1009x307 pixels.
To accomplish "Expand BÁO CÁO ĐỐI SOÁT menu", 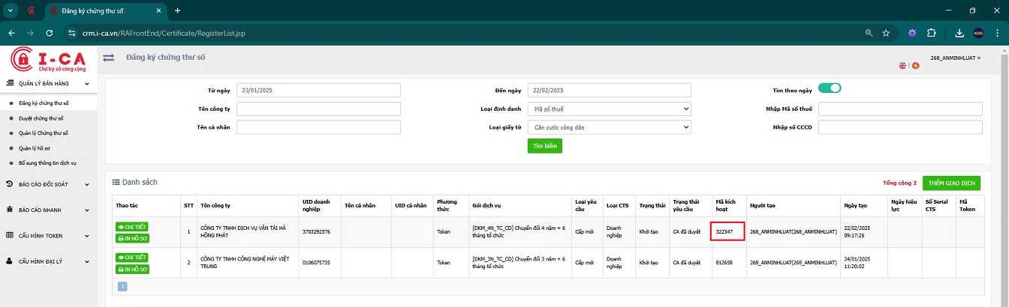I will (x=48, y=183).
